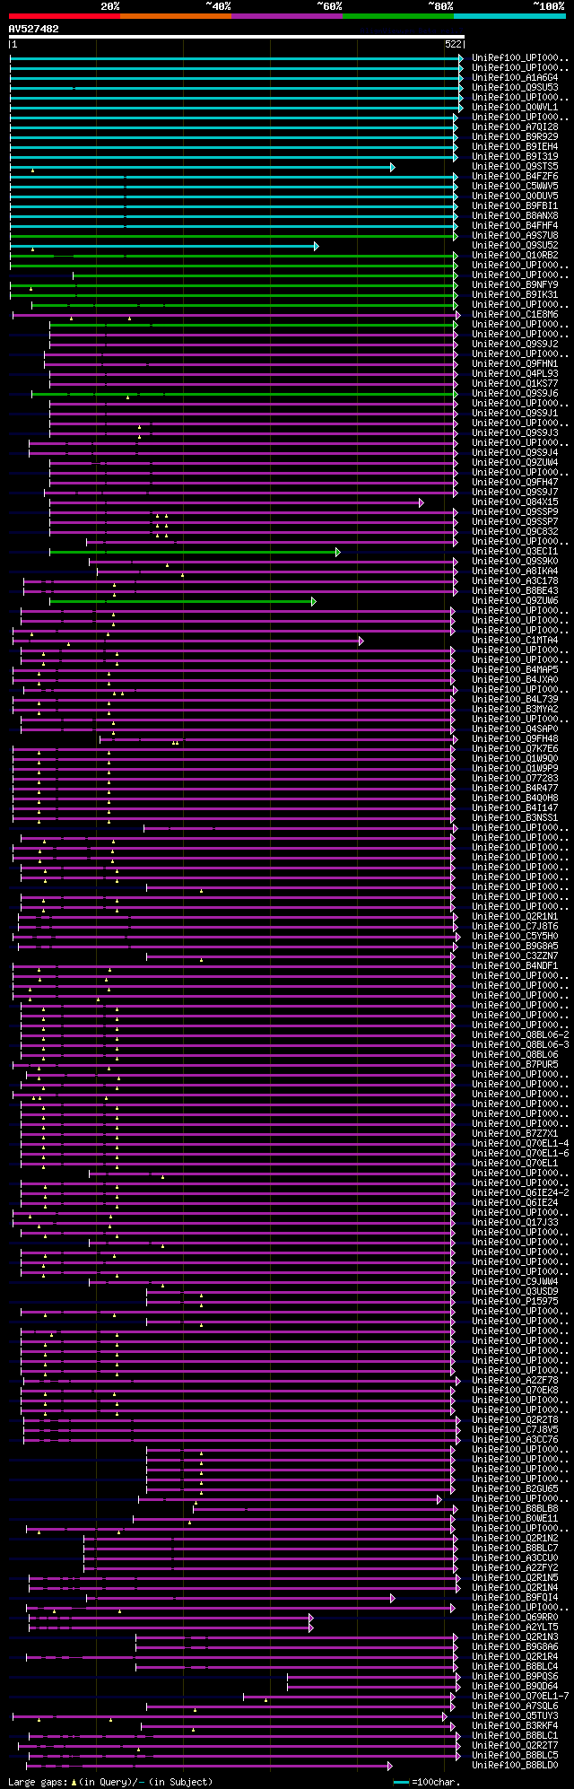Select the UniRef100_B9I319 label

point(515,156)
